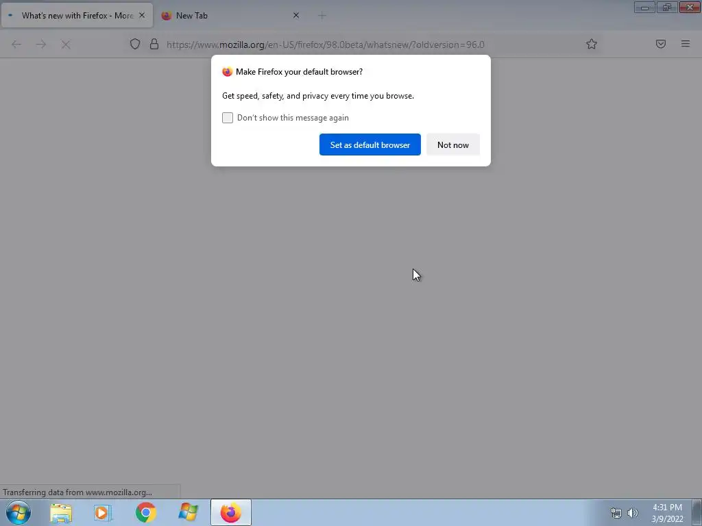Click the browser Back arrow button
Image resolution: width=702 pixels, height=526 pixels.
(x=16, y=45)
